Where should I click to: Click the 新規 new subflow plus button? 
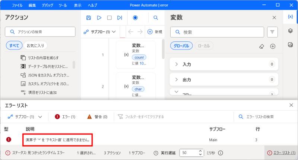155,32
